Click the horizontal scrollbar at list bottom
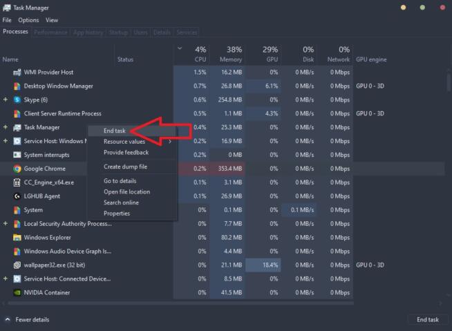Screen dimensions: 452x331 pyautogui.click(x=181, y=303)
